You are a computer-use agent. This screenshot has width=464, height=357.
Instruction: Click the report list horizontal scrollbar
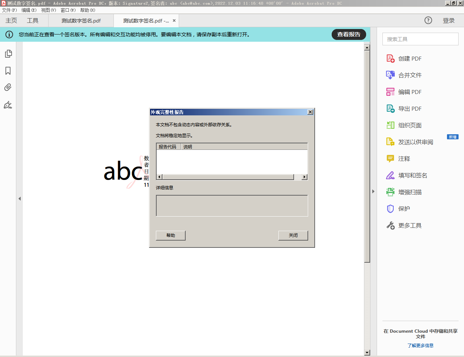click(228, 177)
